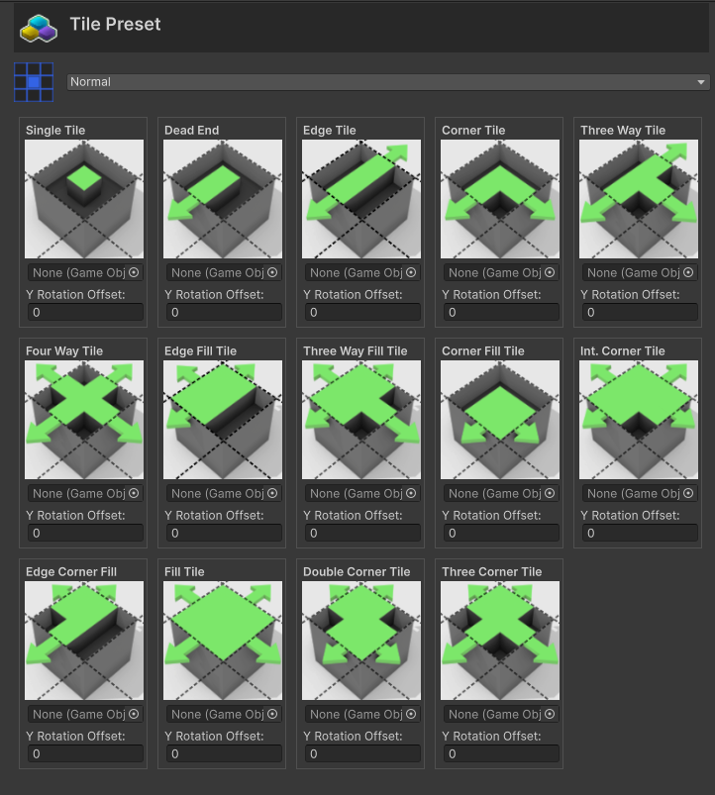The image size is (715, 795).
Task: Open object picker for Three Way Fill Tile
Action: point(411,493)
